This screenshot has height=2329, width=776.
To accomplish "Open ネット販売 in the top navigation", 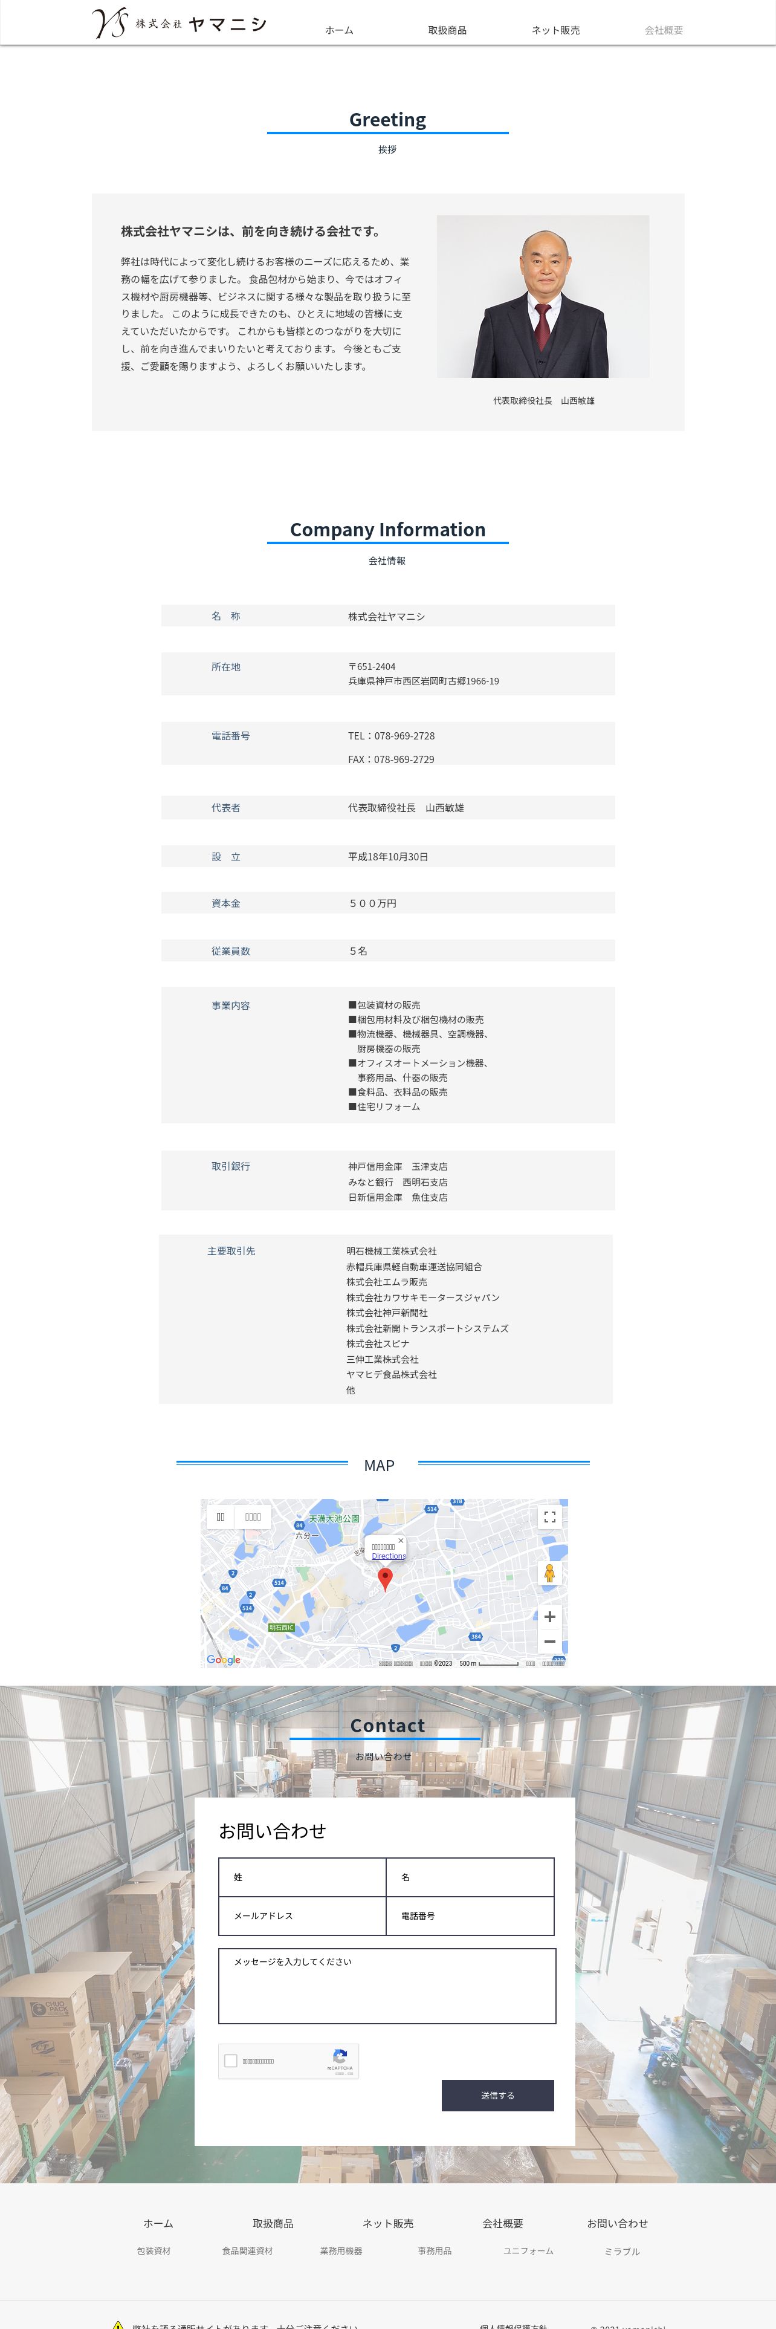I will pos(555,30).
